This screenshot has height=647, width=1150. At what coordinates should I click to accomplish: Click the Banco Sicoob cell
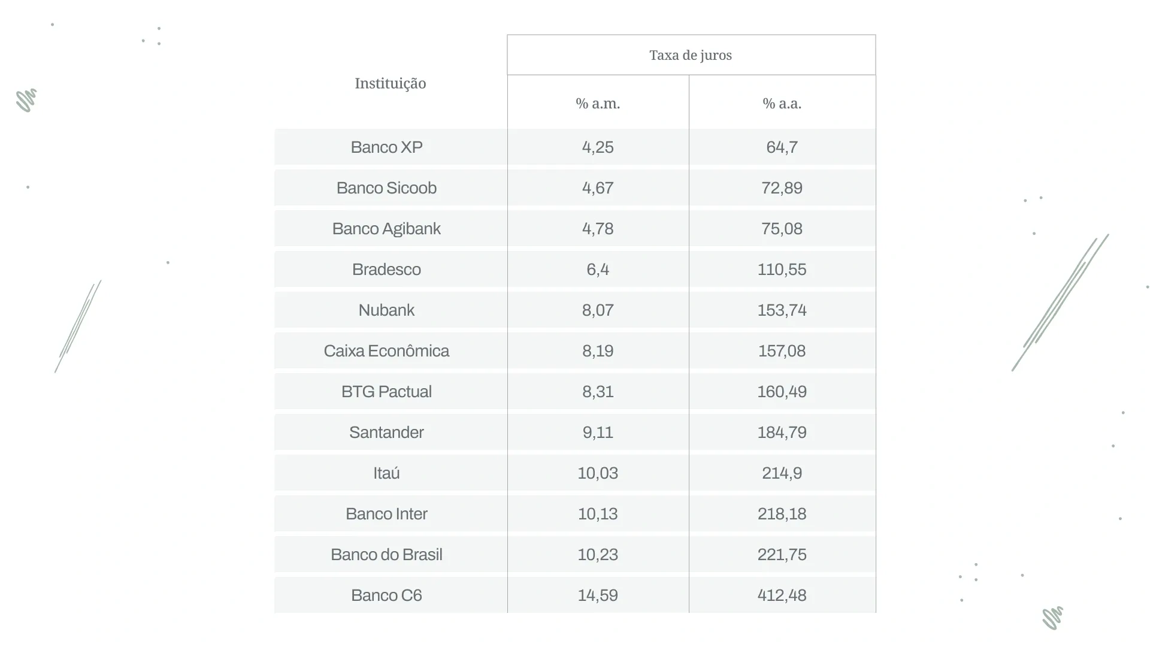[x=386, y=188]
